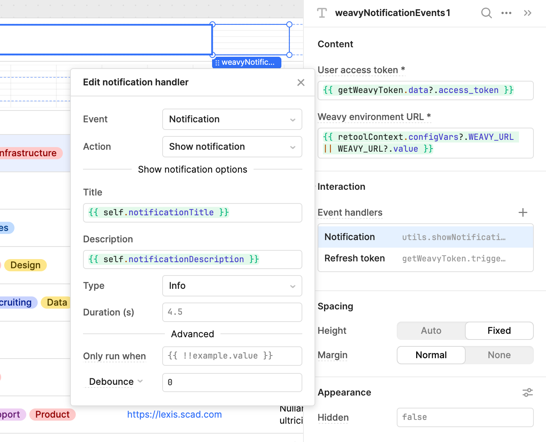Search within the weavyNotificationEvents1 component
Image resolution: width=546 pixels, height=442 pixels.
pyautogui.click(x=486, y=13)
